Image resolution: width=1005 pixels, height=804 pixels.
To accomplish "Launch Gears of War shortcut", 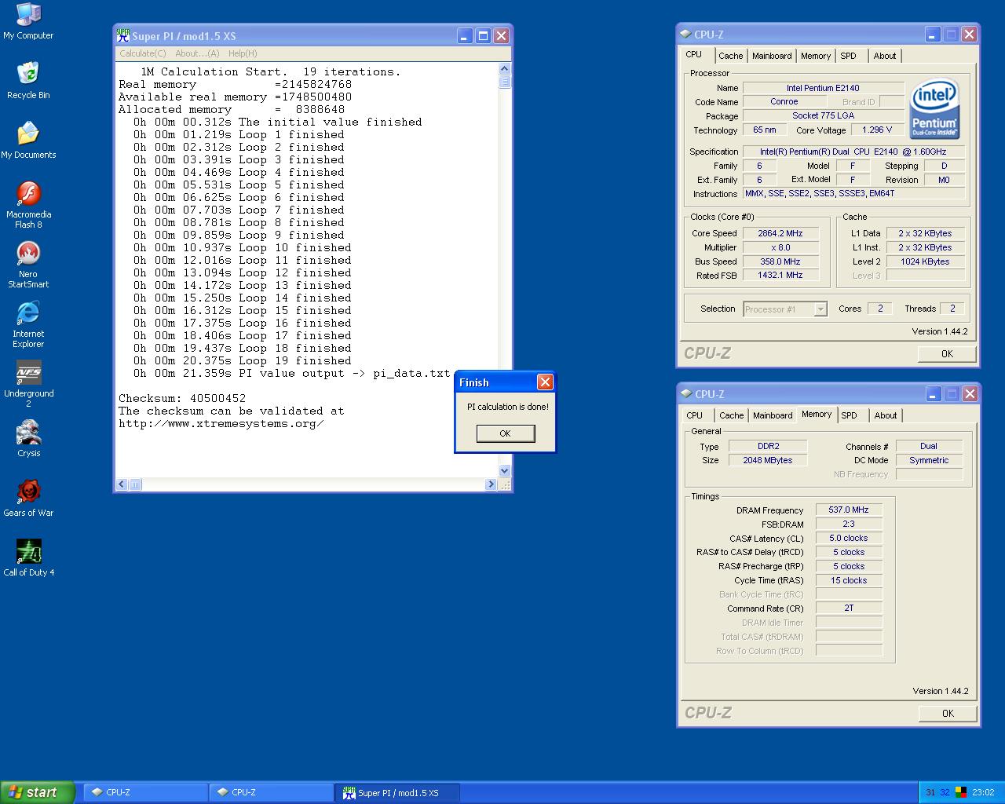I will click(28, 498).
